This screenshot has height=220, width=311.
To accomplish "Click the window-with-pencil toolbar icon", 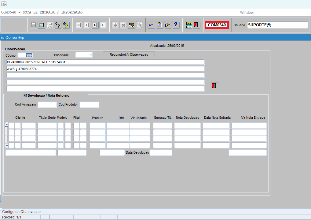I will point(131,25).
